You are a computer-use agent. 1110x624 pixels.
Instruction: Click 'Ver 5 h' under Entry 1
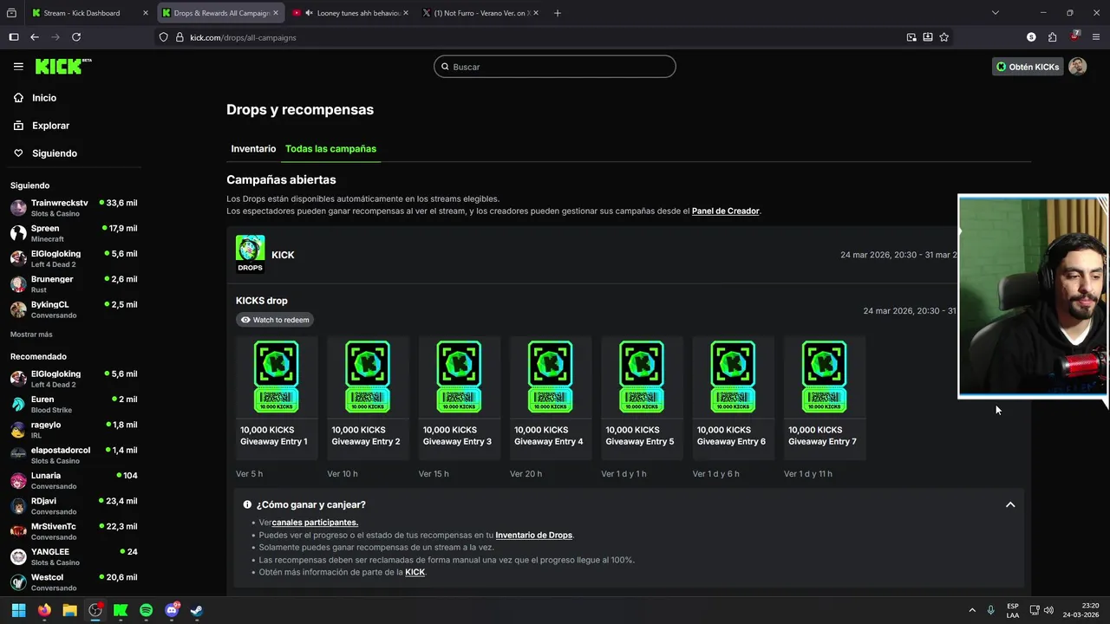click(x=249, y=474)
